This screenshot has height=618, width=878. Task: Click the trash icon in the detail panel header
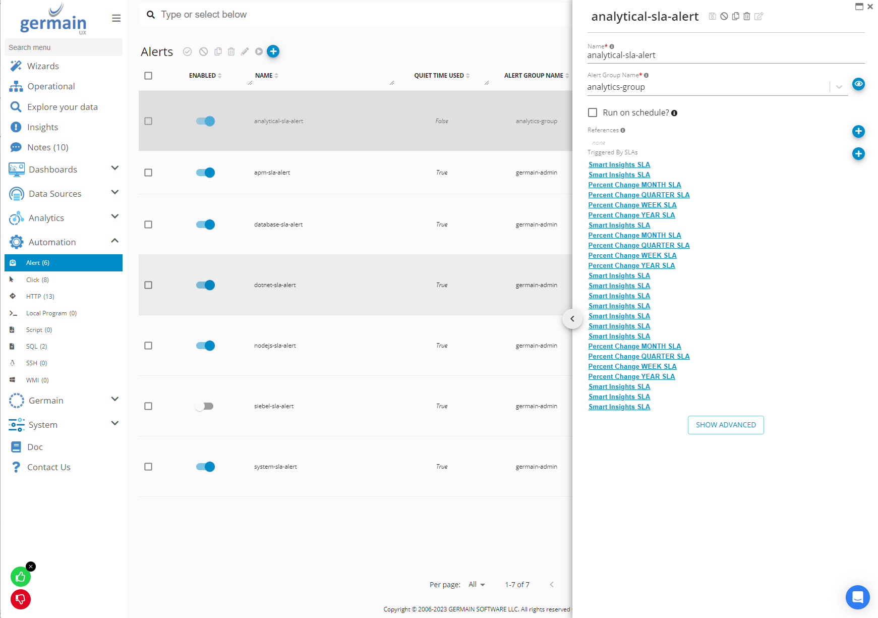point(747,16)
